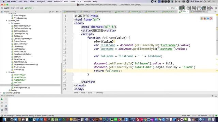218x122 pixels.
Task: Click script breadcrumb below editor
Action: [90, 93]
